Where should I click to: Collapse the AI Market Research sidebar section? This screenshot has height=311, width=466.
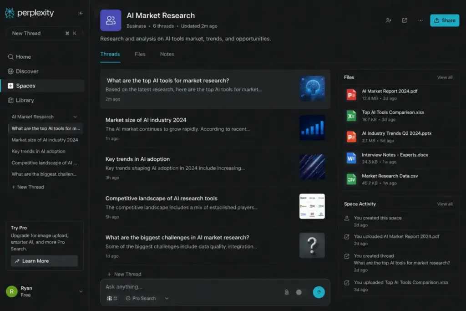tap(75, 117)
